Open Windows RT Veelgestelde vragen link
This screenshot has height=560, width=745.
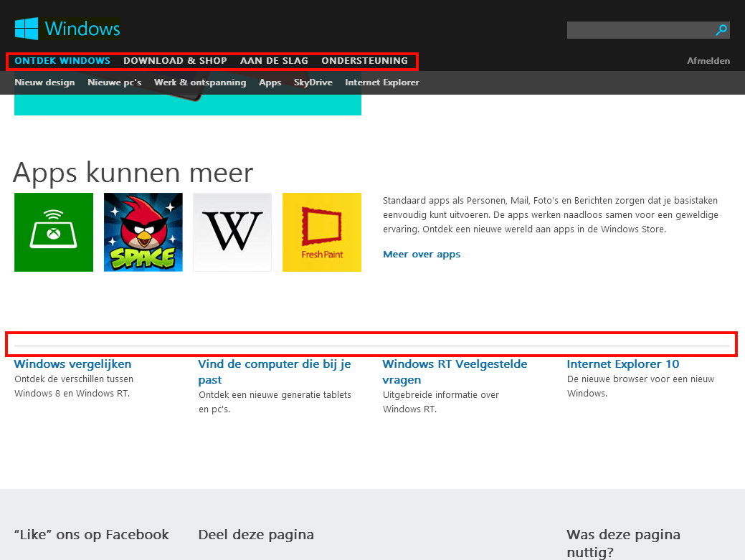(x=455, y=371)
